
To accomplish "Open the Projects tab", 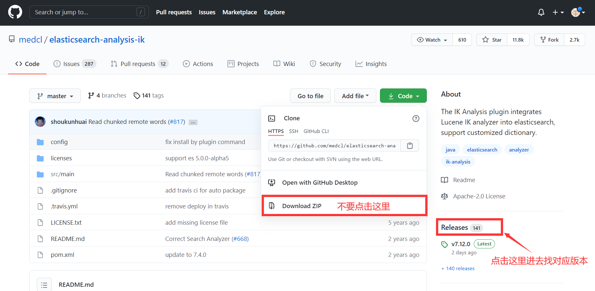I will click(243, 64).
